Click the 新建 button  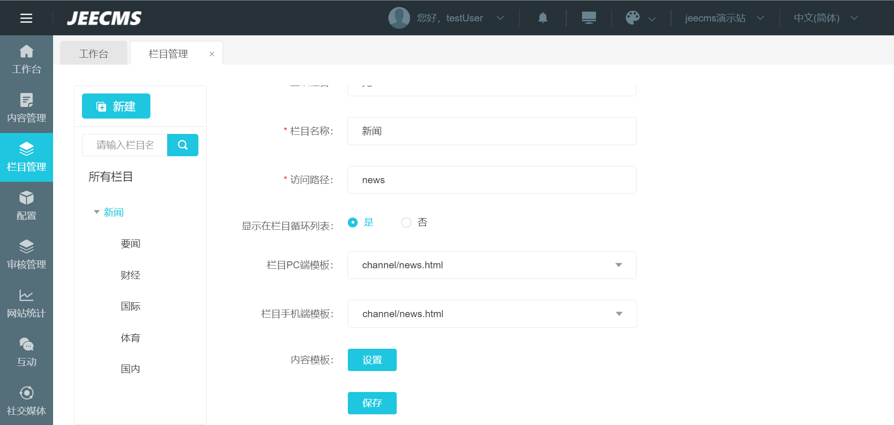tap(116, 106)
